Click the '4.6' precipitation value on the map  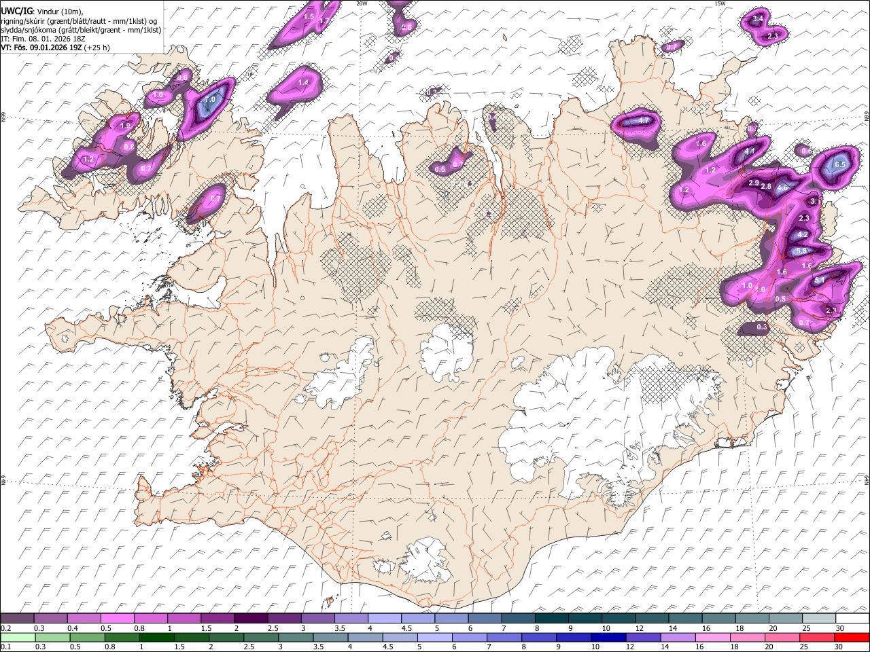coord(782,188)
